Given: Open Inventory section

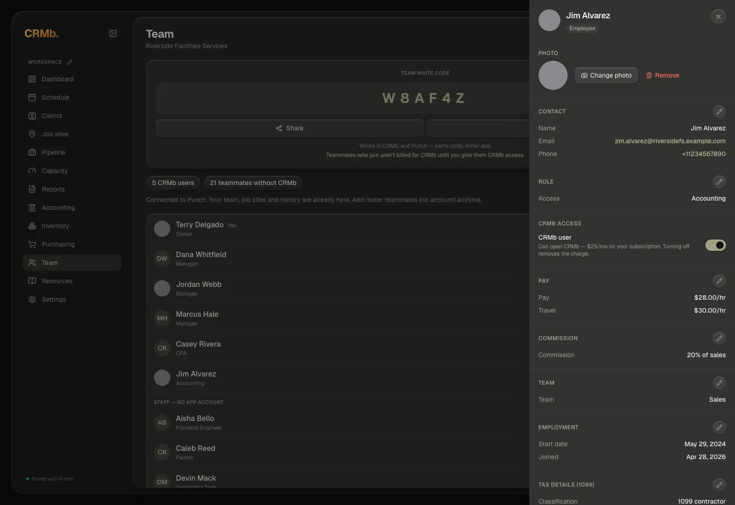Looking at the screenshot, I should pyautogui.click(x=72, y=226).
